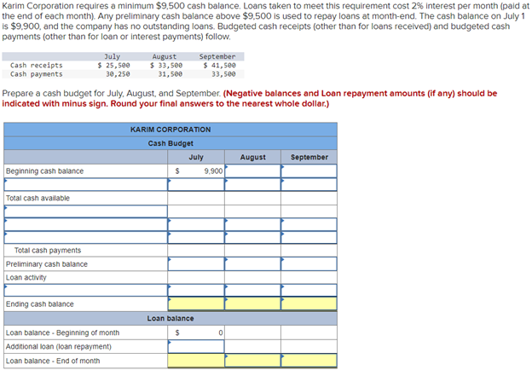Viewport: 532px width, 370px height.
Task: Click the KARIM CORPORATION table title
Action: tap(171, 130)
